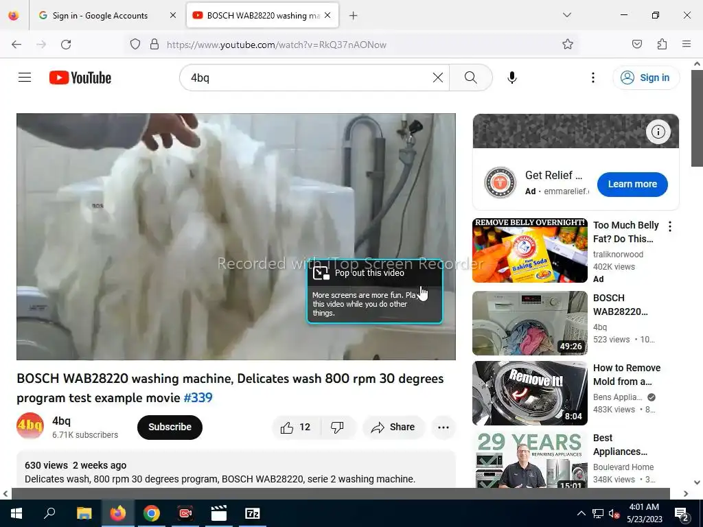This screenshot has height=527, width=703.
Task: Close the Google Accounts tab
Action: coord(172,16)
